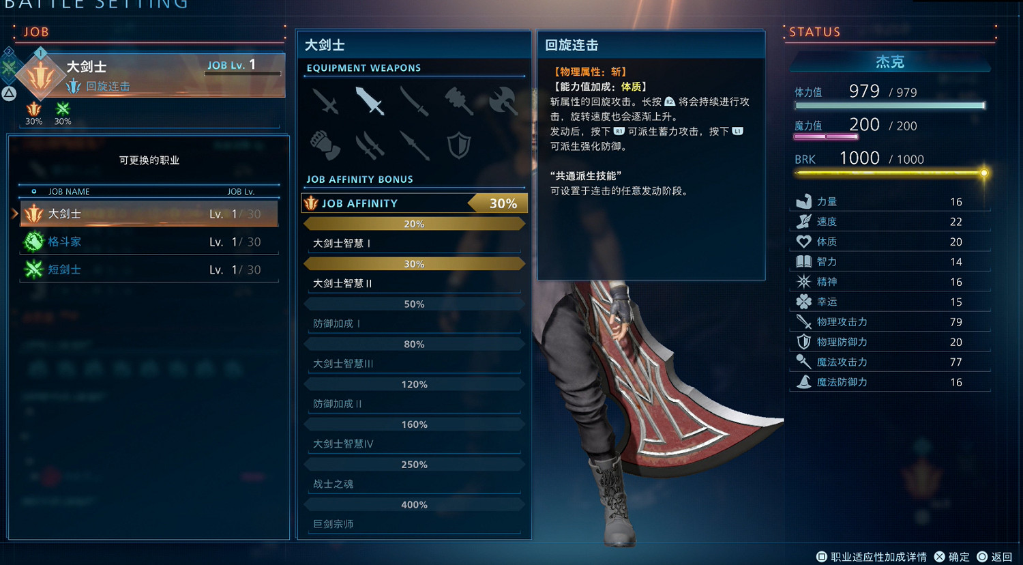Select the 战士之魂 bonus entry

[414, 484]
